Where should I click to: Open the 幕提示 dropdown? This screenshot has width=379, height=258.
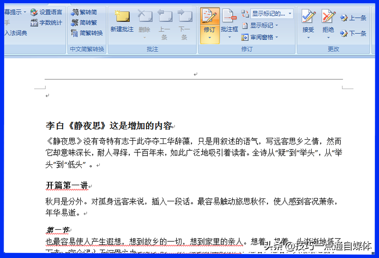[15, 12]
